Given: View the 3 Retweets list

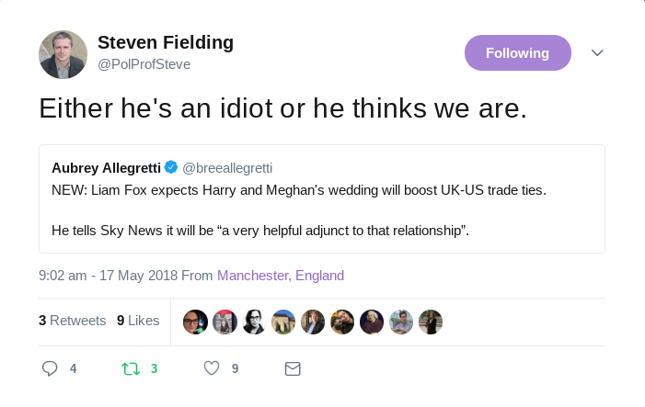Looking at the screenshot, I should click(x=72, y=321).
